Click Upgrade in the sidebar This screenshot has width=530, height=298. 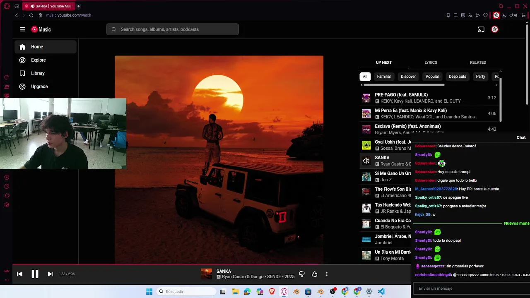click(46, 87)
